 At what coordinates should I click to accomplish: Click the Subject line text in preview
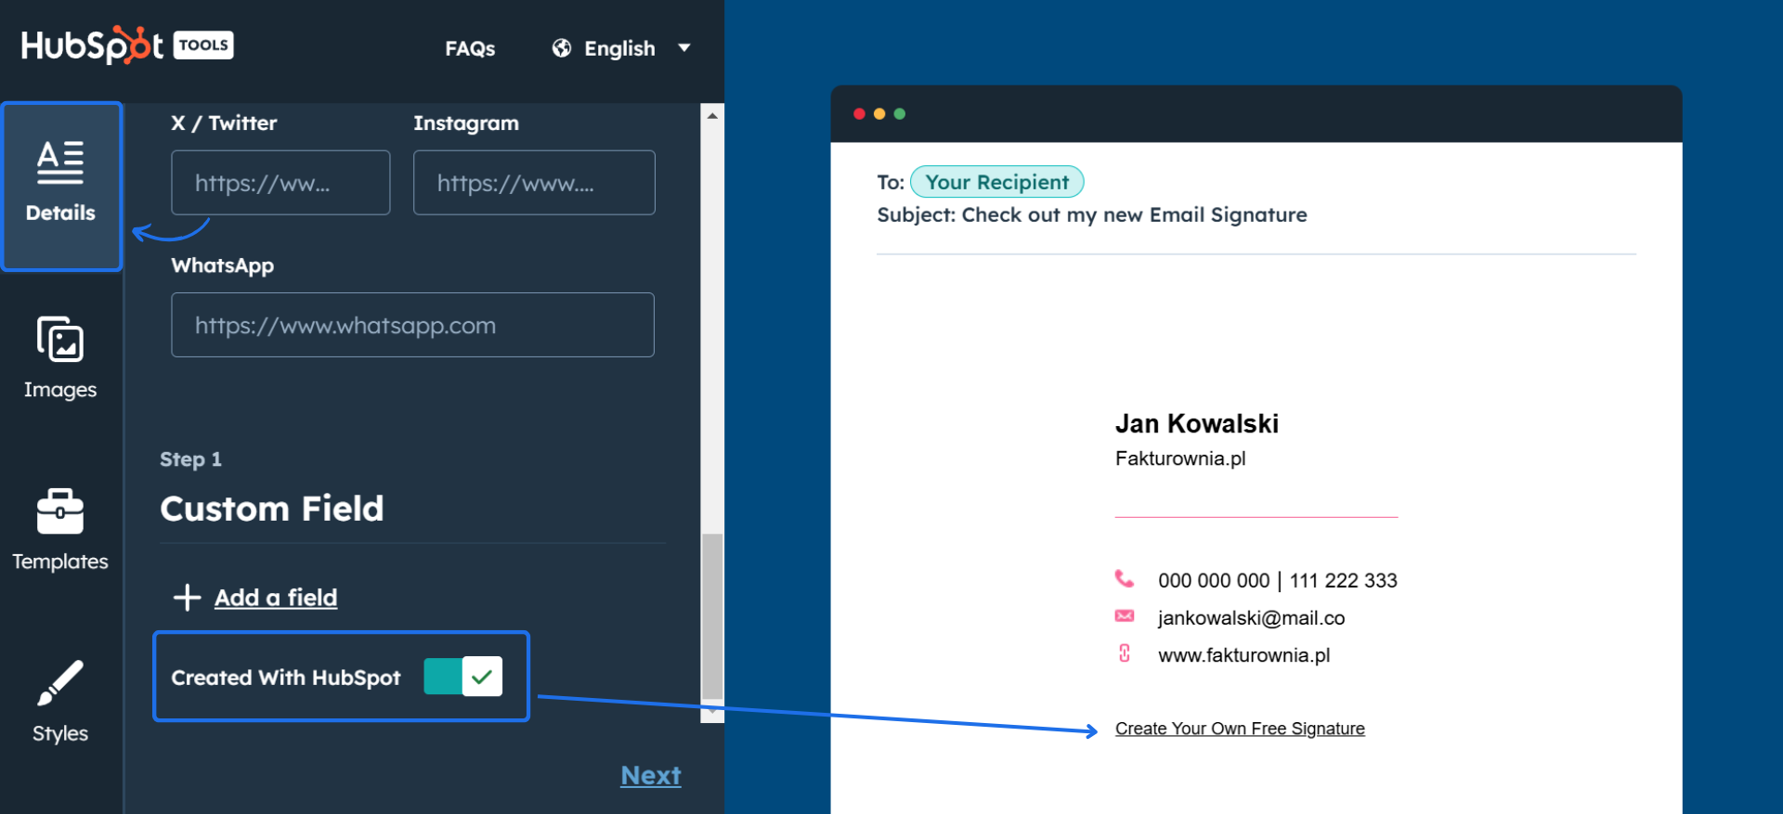(1092, 215)
